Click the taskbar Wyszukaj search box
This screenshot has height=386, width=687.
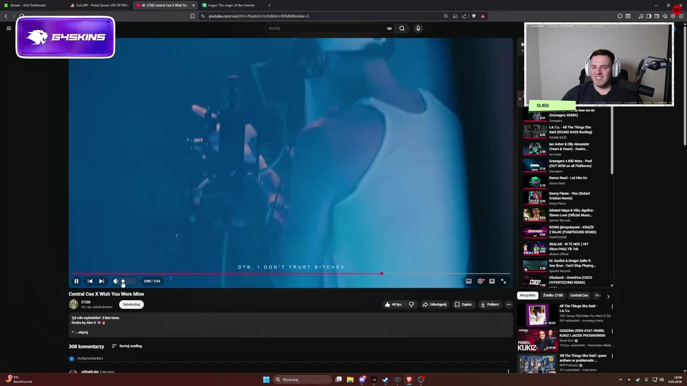[x=302, y=380]
